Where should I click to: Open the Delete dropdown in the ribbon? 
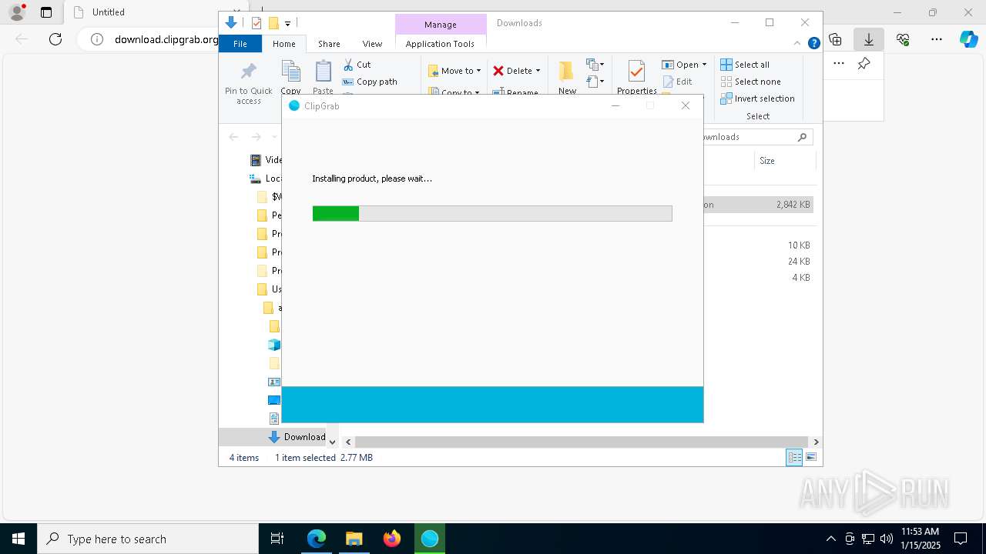[516, 71]
